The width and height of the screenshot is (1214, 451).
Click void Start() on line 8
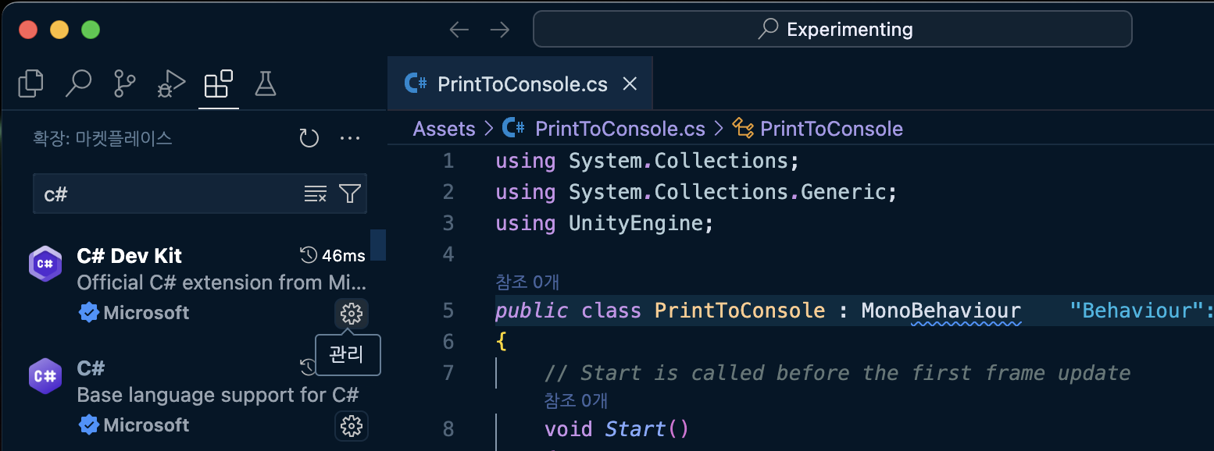617,429
